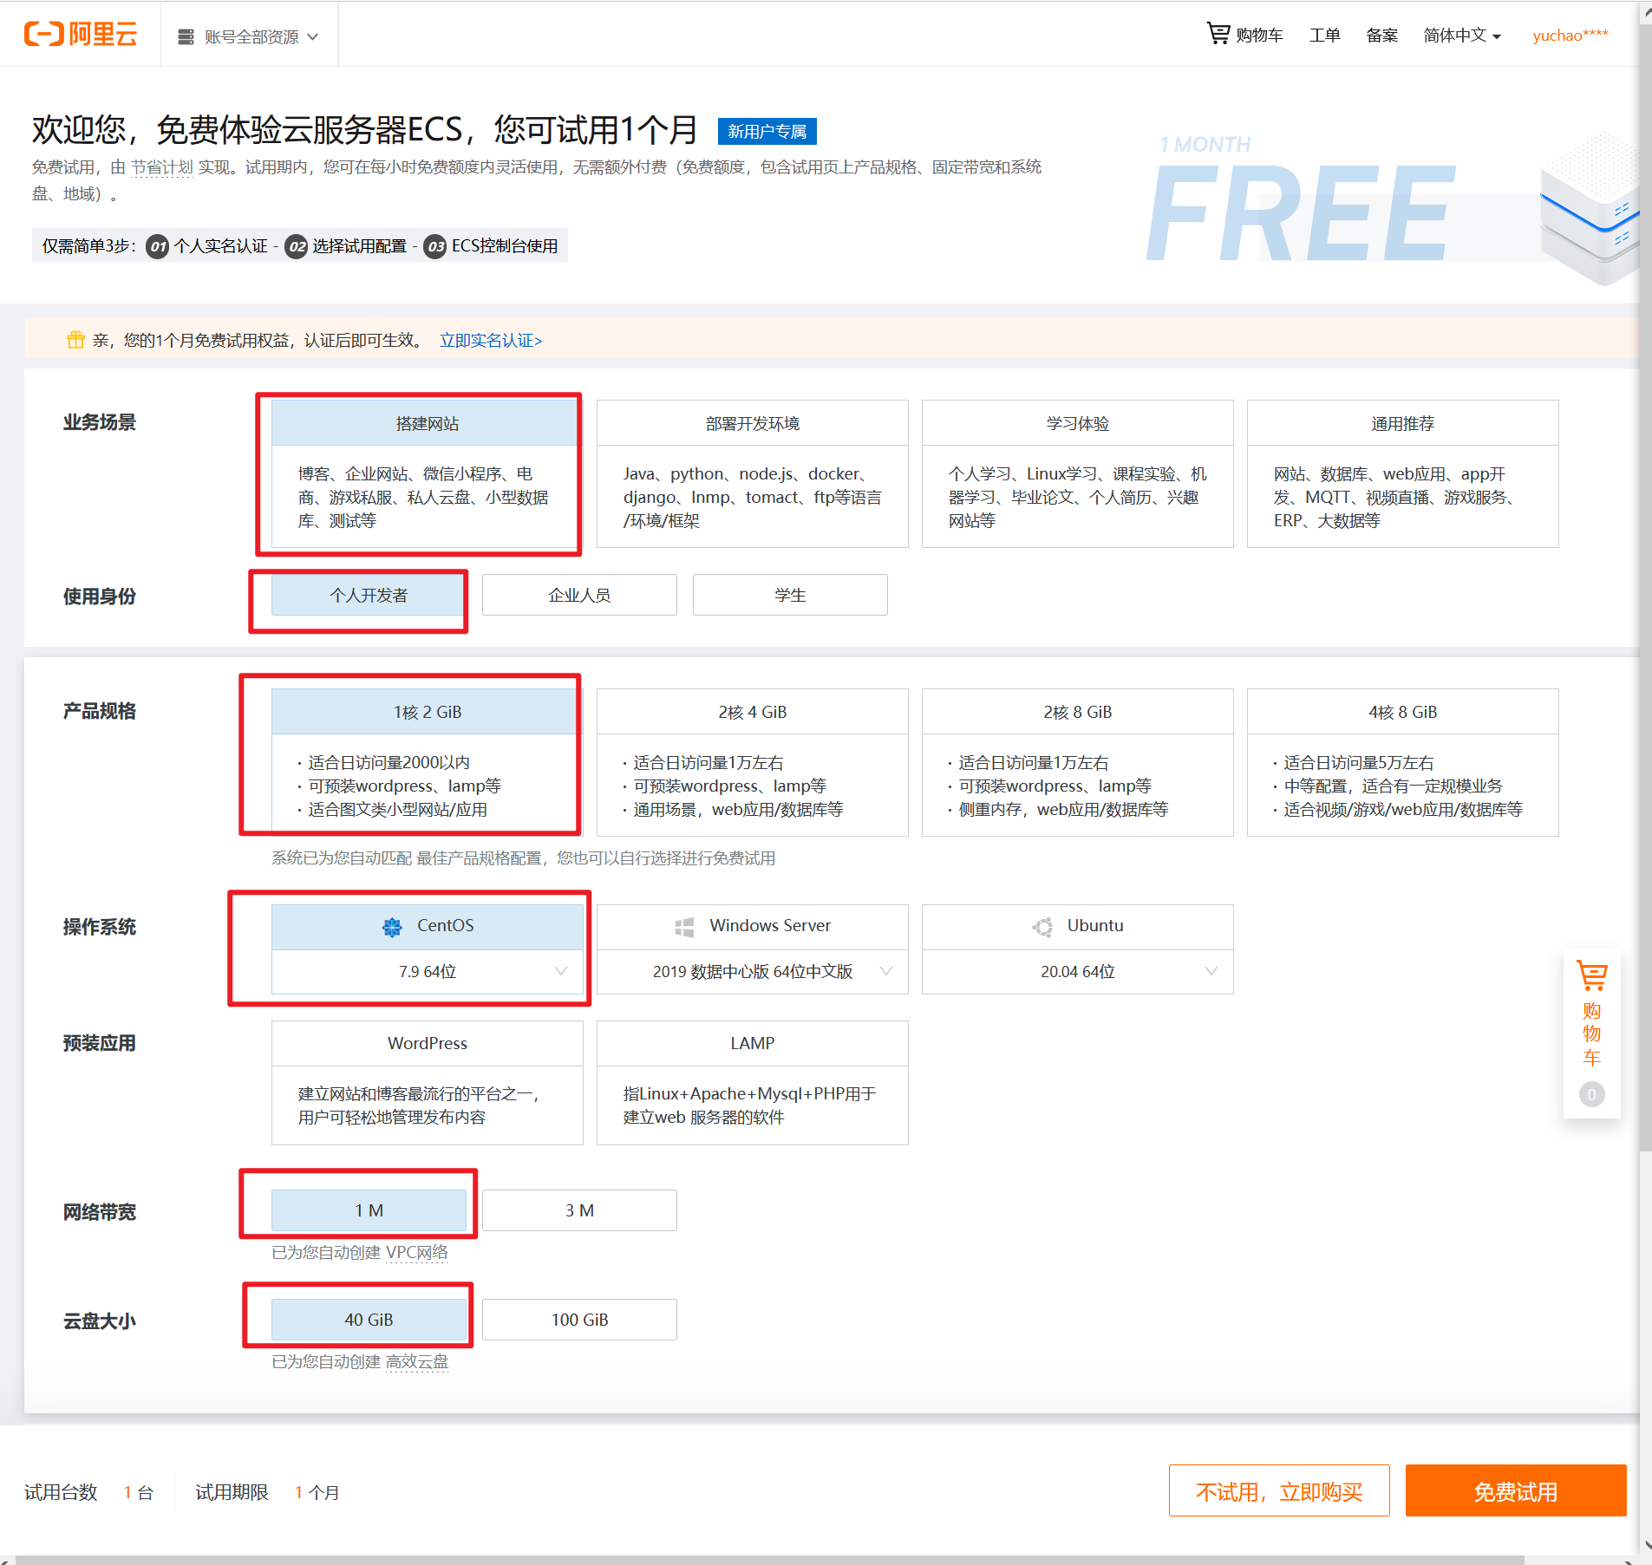Open the shopping cart icon in top navigation
Image resolution: width=1652 pixels, height=1565 pixels.
click(1218, 34)
